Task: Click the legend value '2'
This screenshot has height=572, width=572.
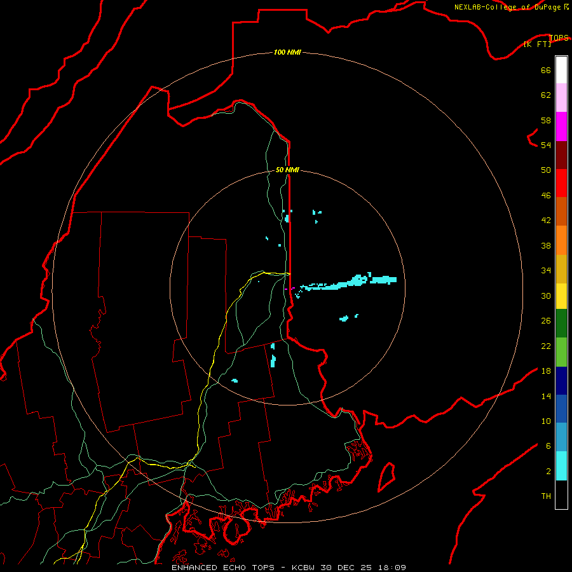Action: click(548, 472)
